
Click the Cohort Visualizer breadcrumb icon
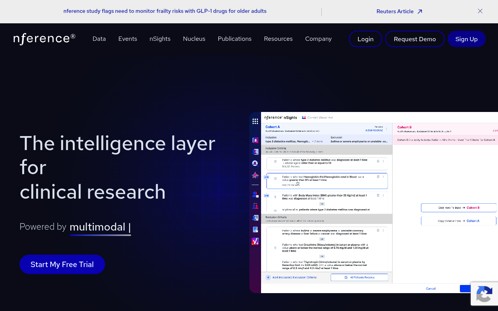(x=304, y=117)
